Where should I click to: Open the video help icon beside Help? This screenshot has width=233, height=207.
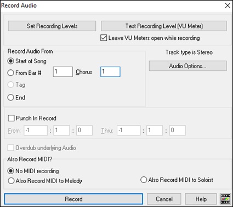225,199
